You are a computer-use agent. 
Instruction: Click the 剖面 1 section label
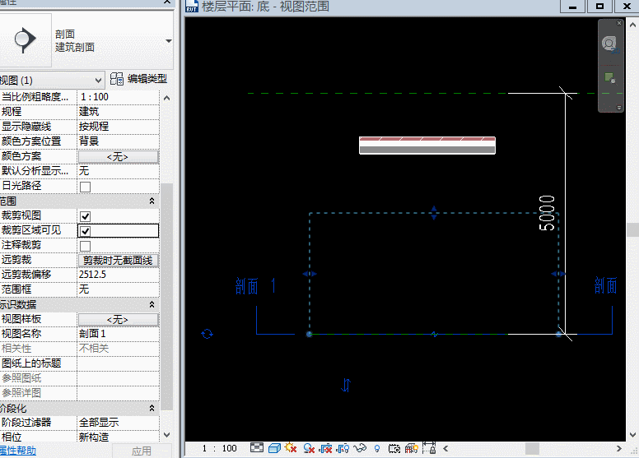point(256,286)
